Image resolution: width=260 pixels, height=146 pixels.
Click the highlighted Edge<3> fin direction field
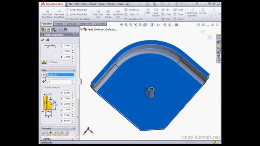[61, 75]
